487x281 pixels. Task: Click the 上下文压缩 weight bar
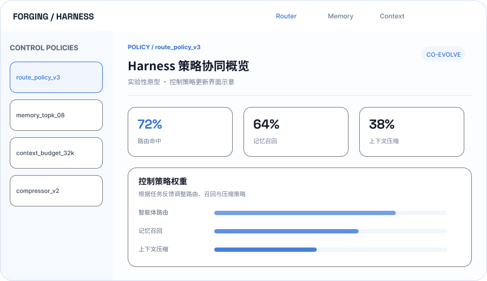(331, 250)
